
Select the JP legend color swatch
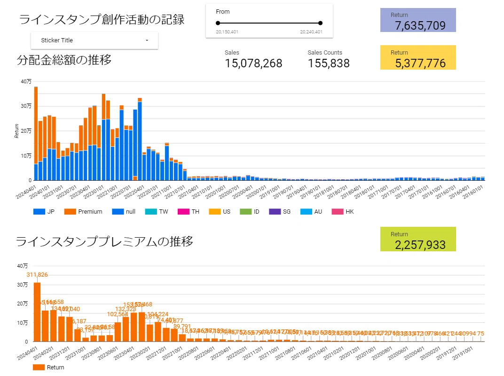39,211
